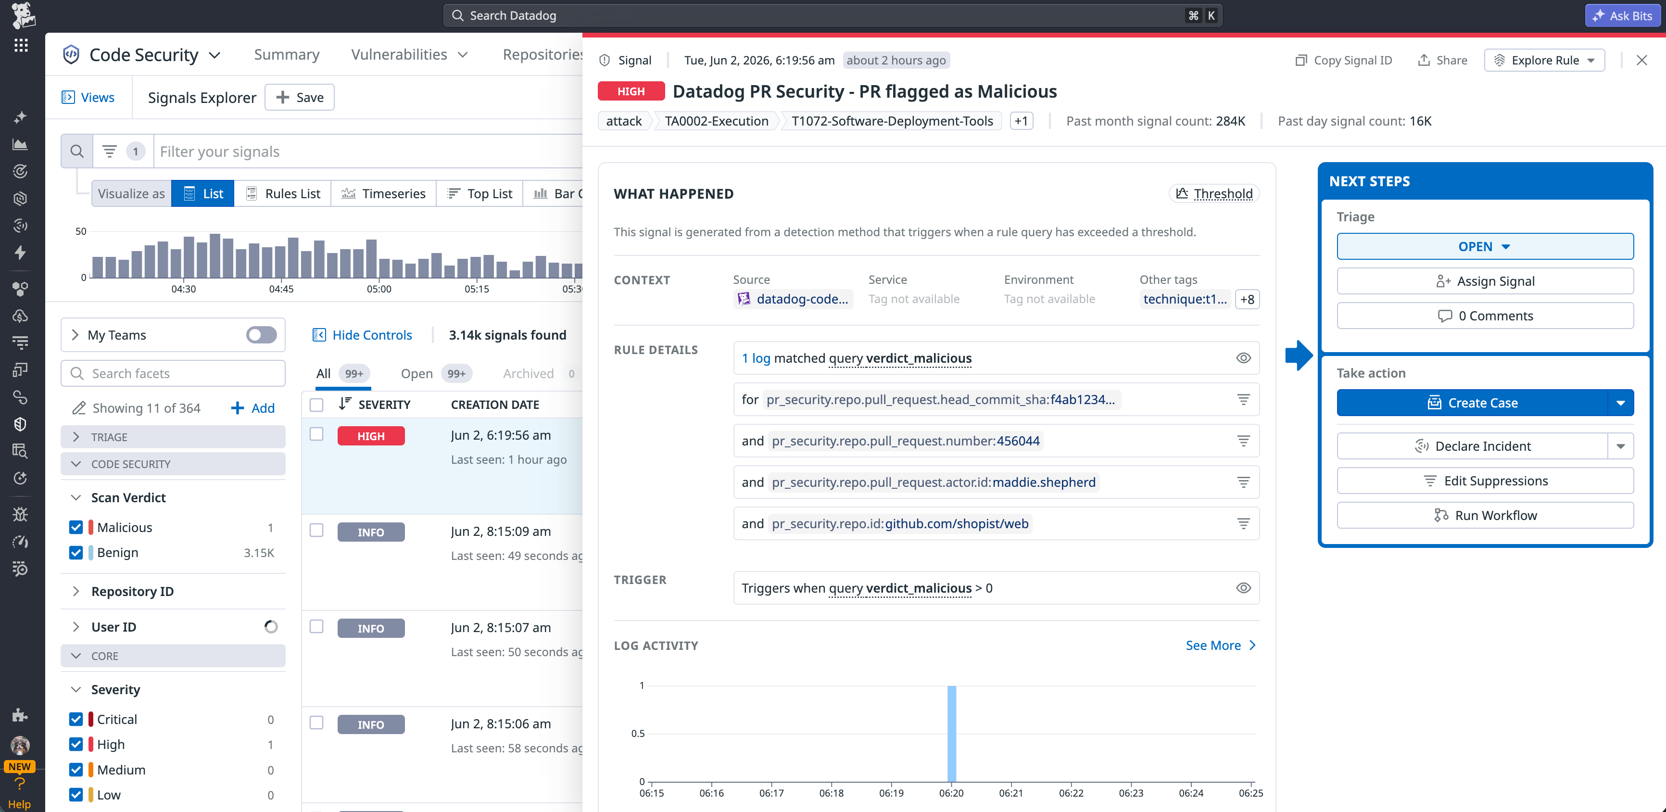The height and width of the screenshot is (812, 1666).
Task: Uncheck the High severity checkbox
Action: pos(76,744)
